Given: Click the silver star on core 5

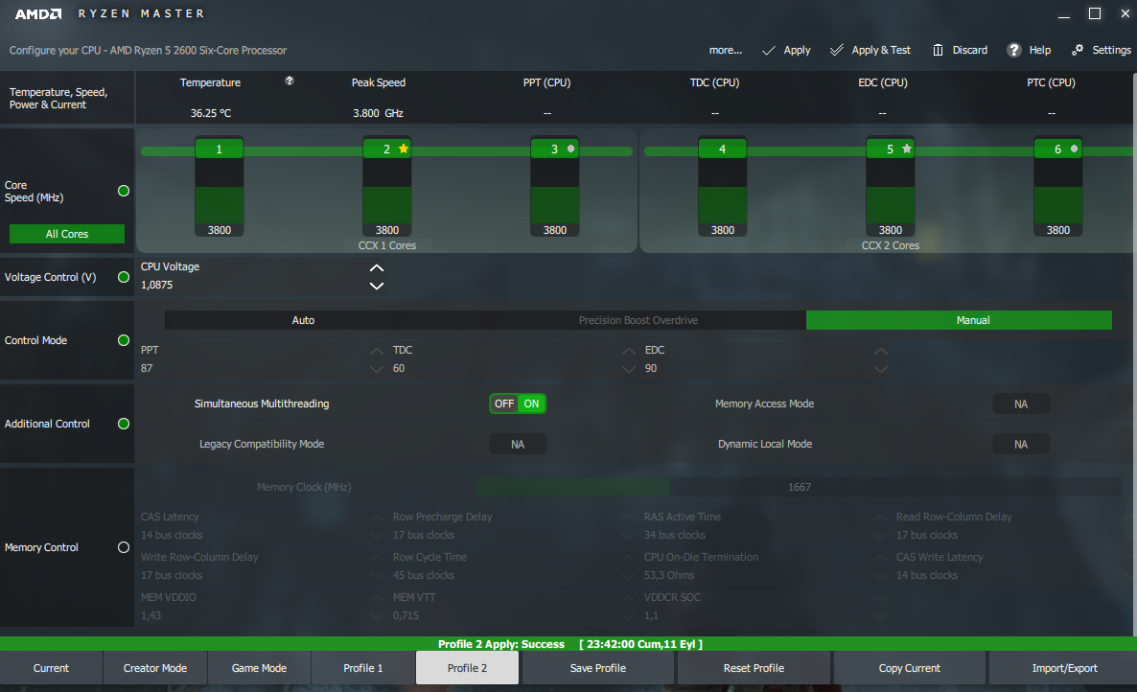Looking at the screenshot, I should click(906, 149).
